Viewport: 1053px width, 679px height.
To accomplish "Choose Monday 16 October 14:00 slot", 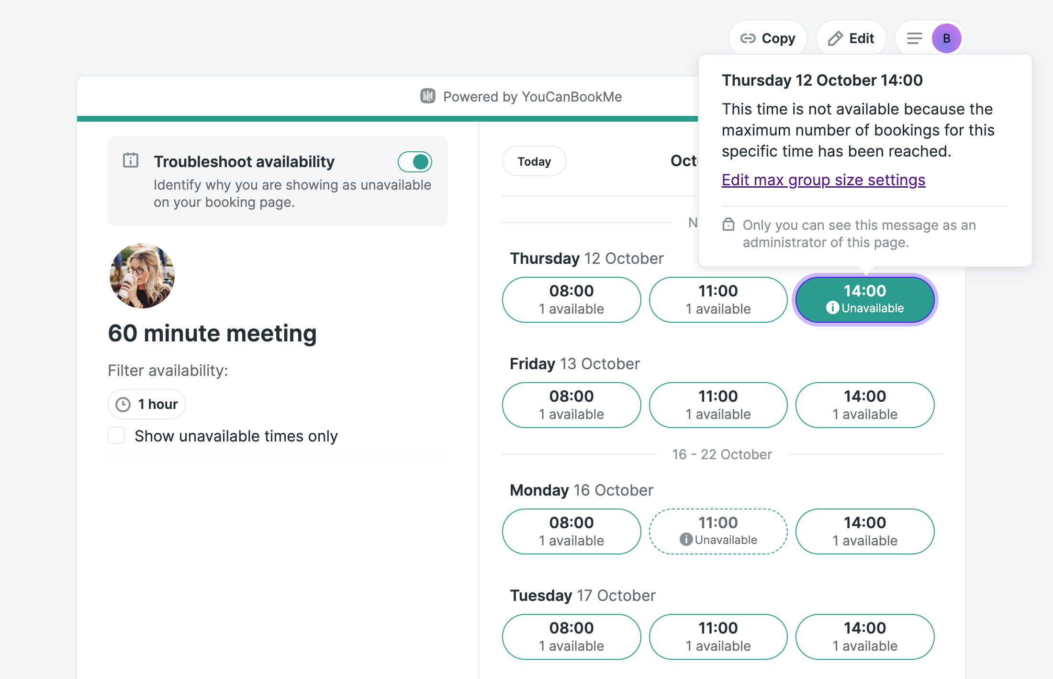I will click(x=865, y=532).
